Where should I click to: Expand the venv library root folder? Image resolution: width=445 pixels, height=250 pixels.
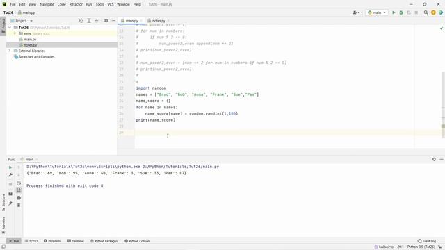coord(15,33)
